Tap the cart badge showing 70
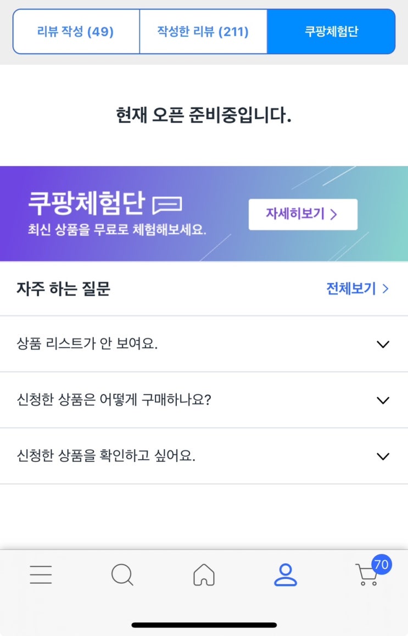The image size is (408, 636). tap(381, 565)
